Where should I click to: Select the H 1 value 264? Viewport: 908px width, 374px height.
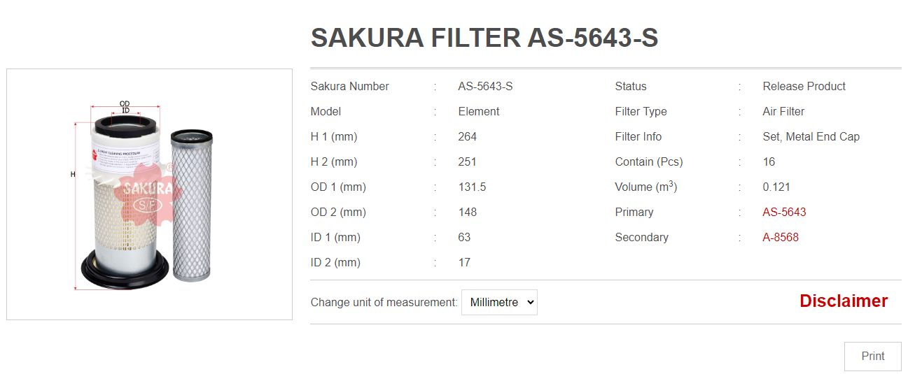click(x=467, y=136)
